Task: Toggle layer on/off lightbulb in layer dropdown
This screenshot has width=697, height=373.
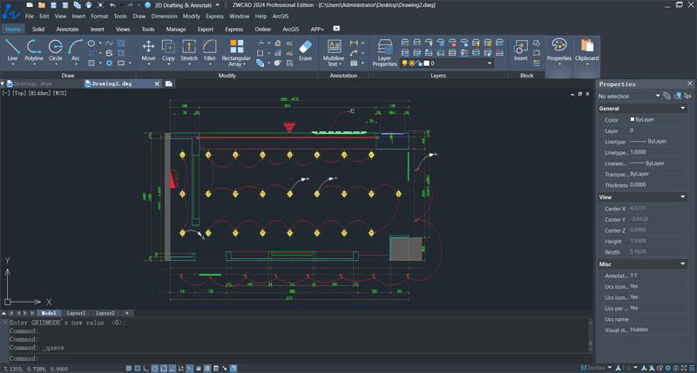Action: point(404,63)
